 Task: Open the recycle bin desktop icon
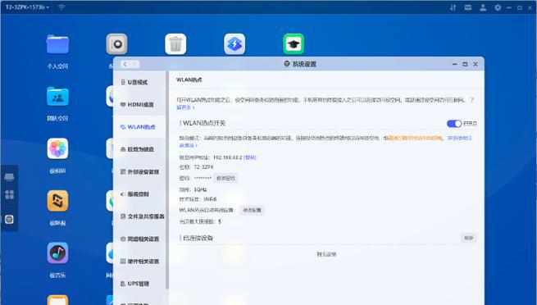click(x=175, y=44)
